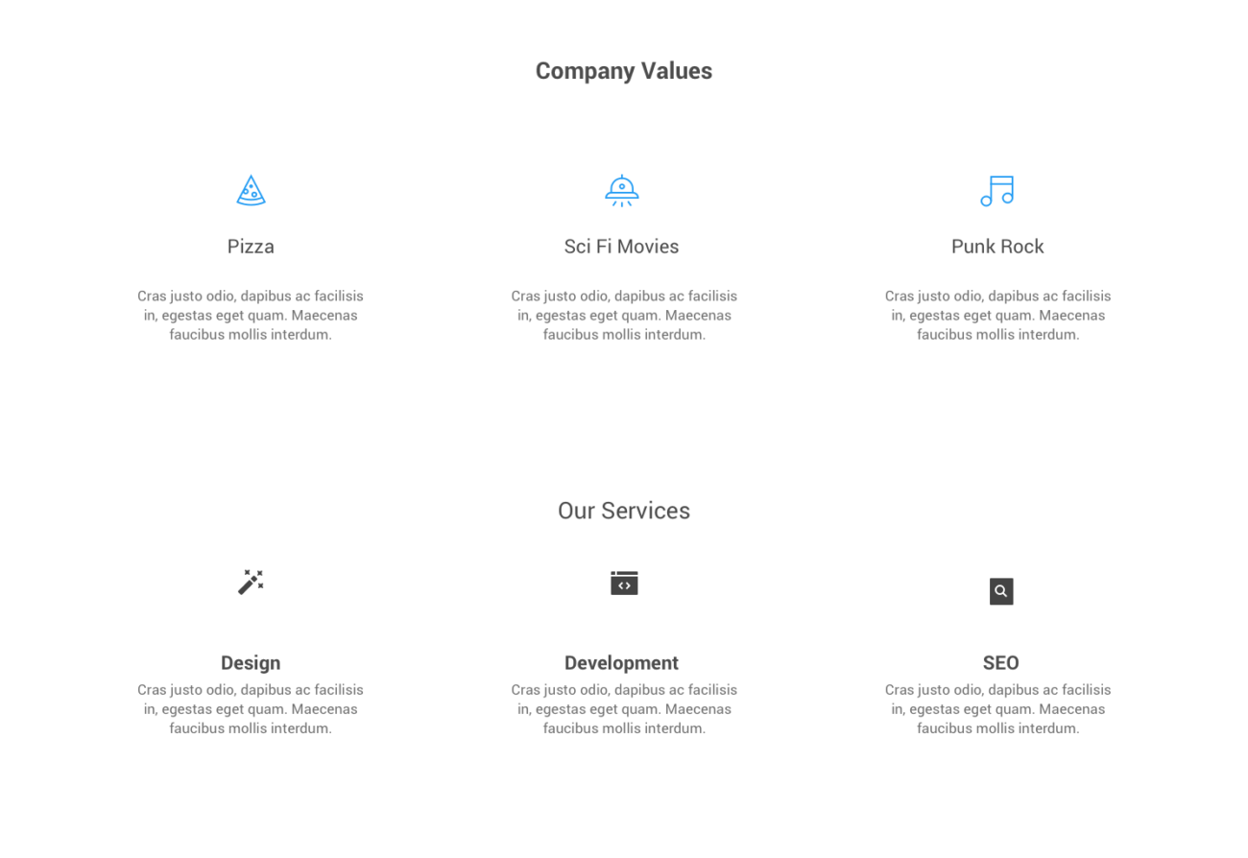Click the magic wand icon above Design
The height and width of the screenshot is (858, 1248).
click(x=251, y=582)
